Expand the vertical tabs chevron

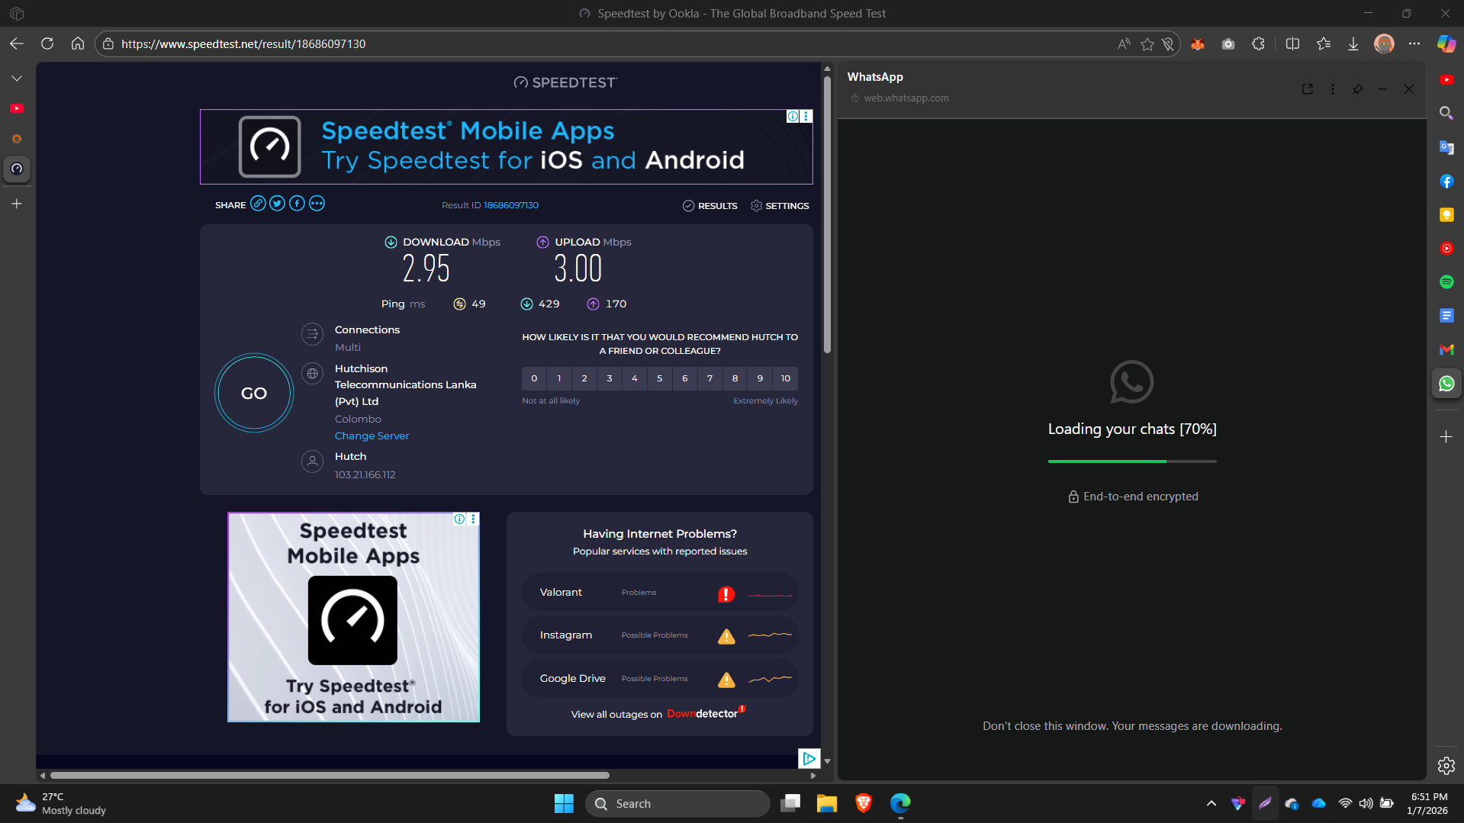coord(17,79)
